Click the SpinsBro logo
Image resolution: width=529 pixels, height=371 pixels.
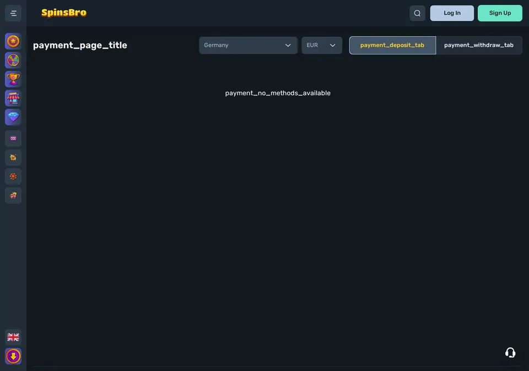pos(64,13)
